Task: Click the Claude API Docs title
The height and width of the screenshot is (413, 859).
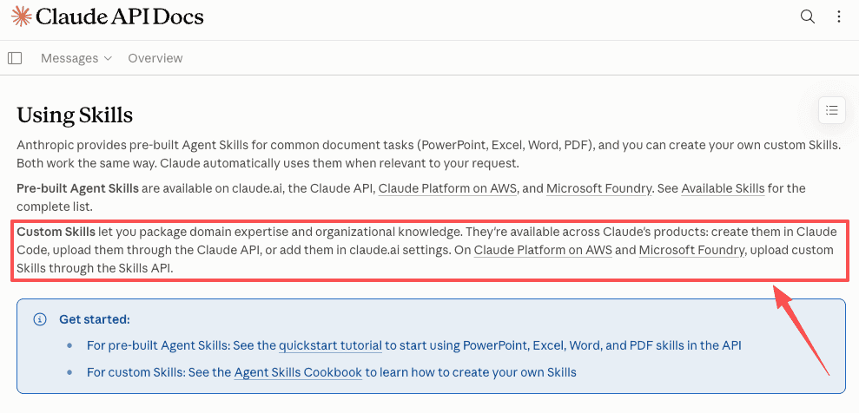Action: pyautogui.click(x=120, y=17)
